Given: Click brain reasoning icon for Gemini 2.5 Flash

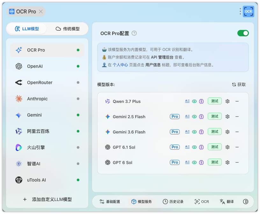Looking at the screenshot, I should point(201,117).
